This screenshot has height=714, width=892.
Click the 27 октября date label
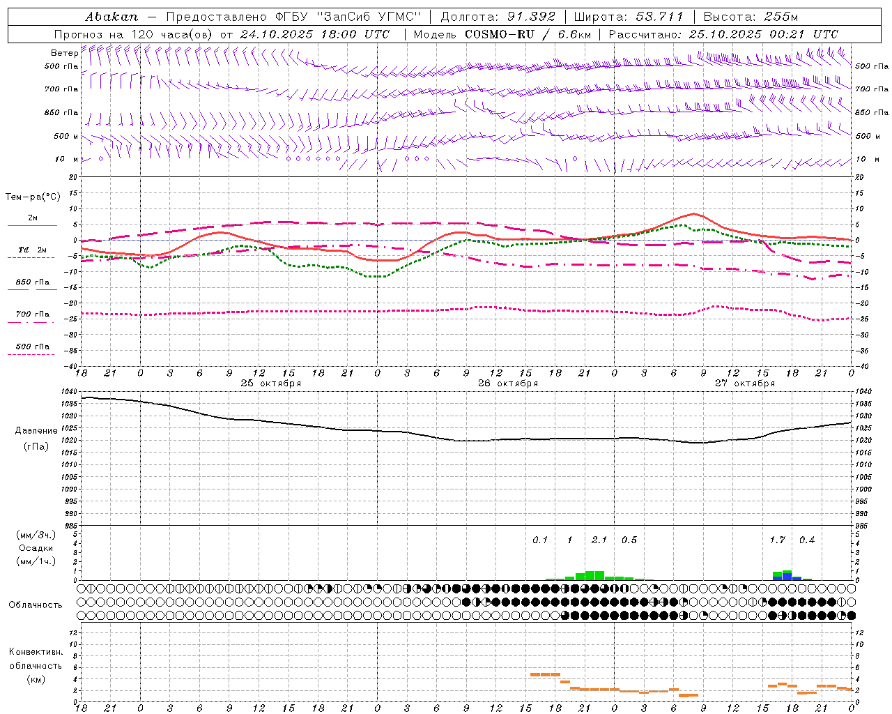point(745,383)
